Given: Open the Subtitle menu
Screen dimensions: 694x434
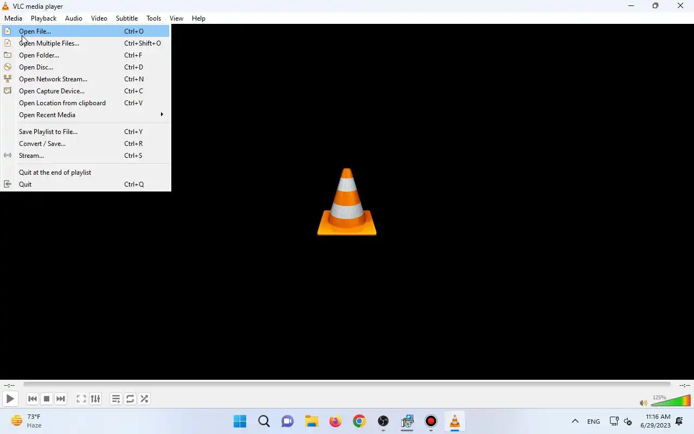Looking at the screenshot, I should [x=127, y=18].
